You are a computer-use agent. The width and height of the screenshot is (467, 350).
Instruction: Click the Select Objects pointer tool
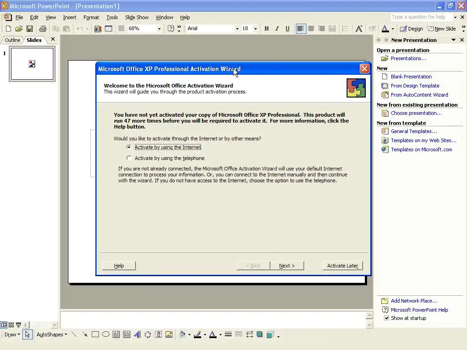(27, 335)
